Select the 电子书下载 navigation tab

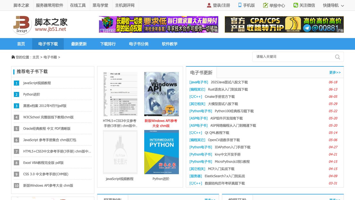point(48,44)
